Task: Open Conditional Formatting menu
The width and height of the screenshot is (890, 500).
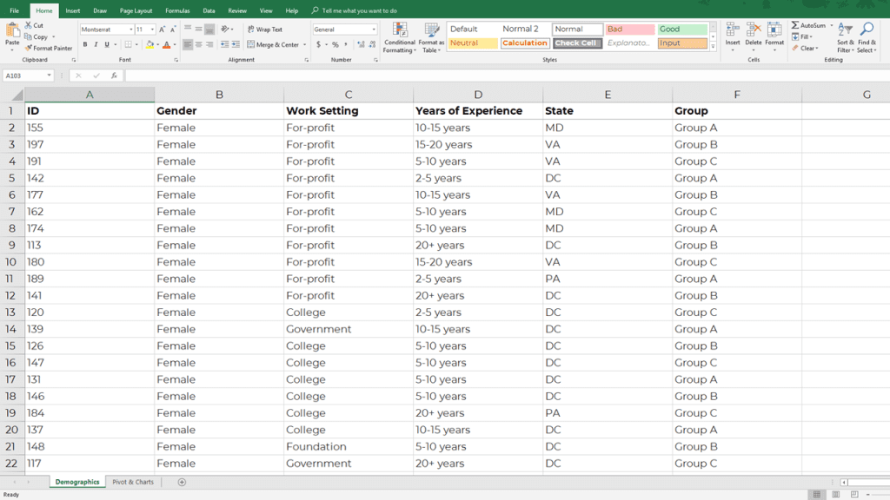Action: [x=400, y=38]
